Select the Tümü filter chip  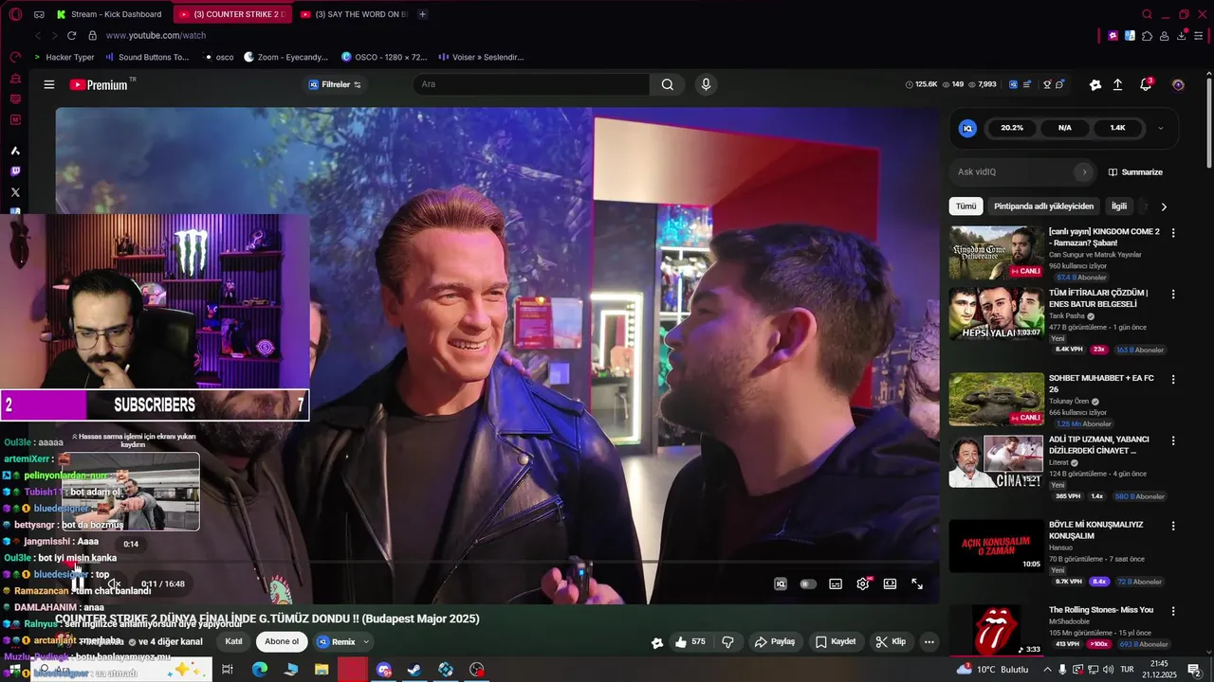point(966,206)
